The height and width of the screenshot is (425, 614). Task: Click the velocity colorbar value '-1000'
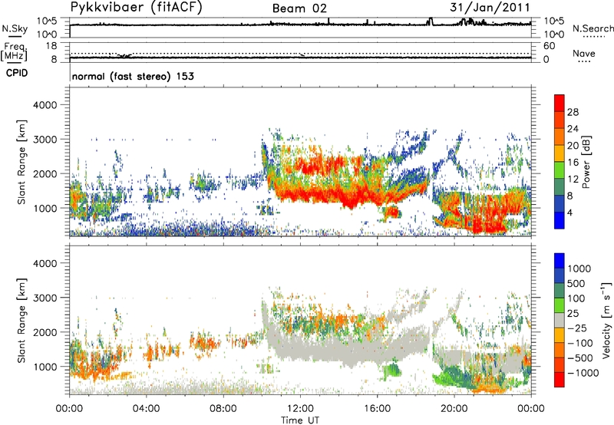583,373
